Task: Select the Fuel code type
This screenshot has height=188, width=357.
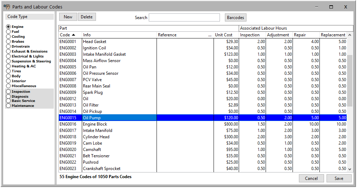Action: [x=8, y=32]
